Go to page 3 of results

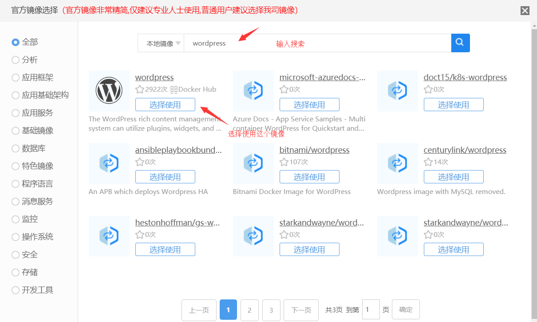(x=271, y=310)
